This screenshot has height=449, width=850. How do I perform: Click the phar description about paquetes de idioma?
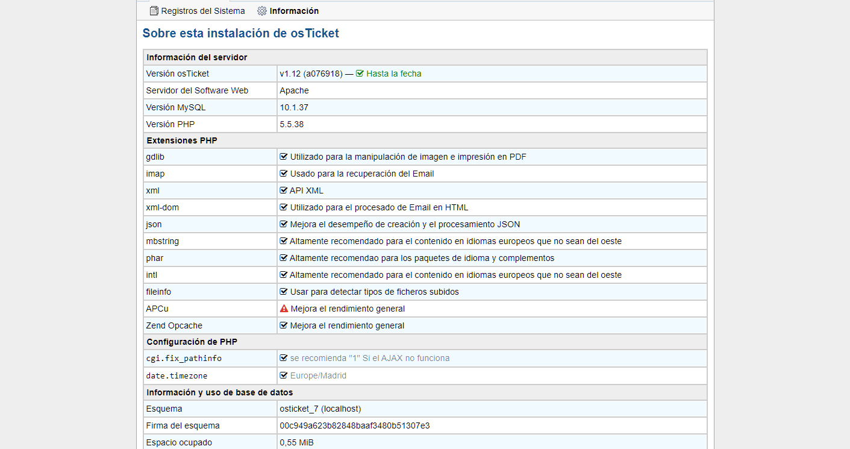(x=422, y=258)
